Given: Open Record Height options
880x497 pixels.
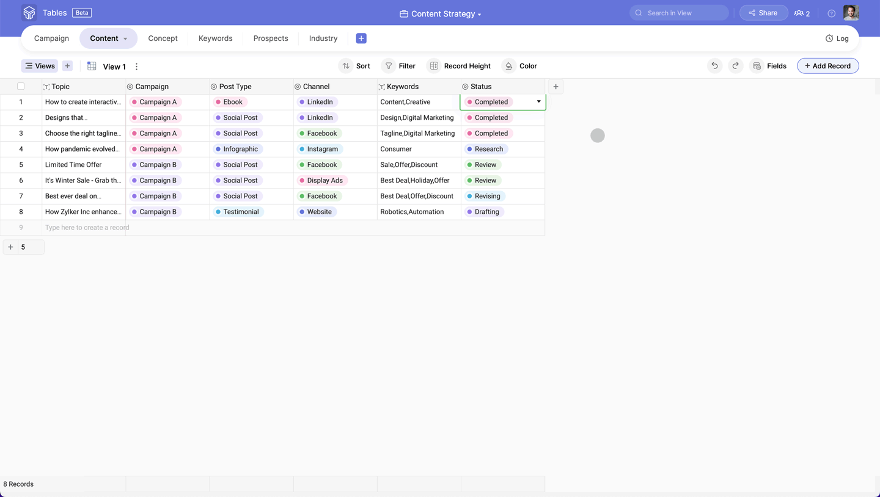Looking at the screenshot, I should coord(459,66).
